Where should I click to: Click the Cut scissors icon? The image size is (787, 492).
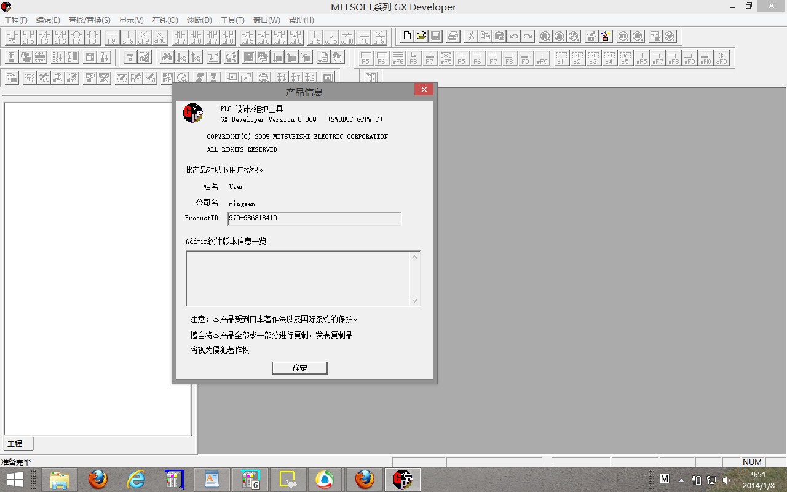[470, 36]
